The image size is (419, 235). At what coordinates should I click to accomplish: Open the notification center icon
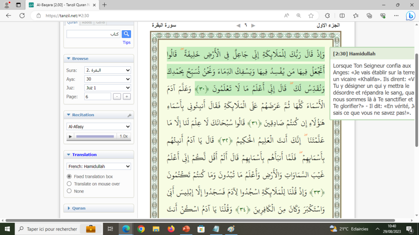410,229
